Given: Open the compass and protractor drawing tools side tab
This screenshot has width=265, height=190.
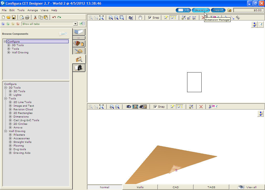Looking at the screenshot, I should pos(79,51).
